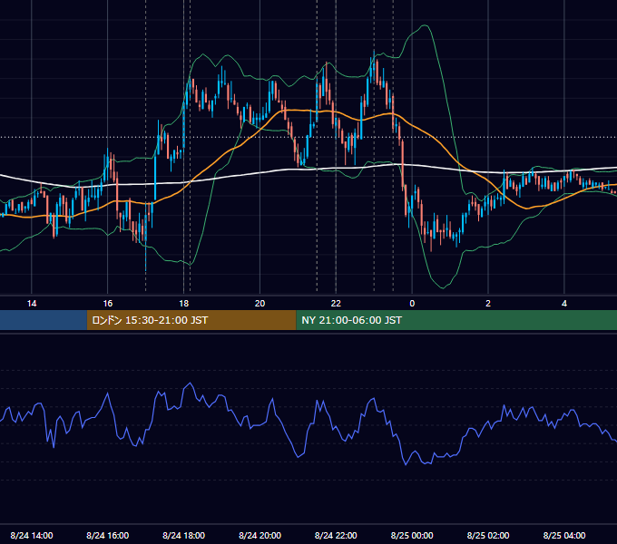This screenshot has width=617, height=544.
Task: Click the 8/25 04:00 time label
Action: 564,535
